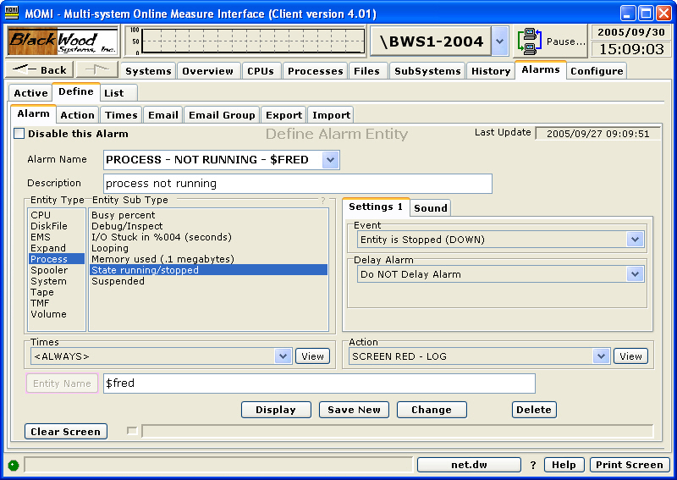Click the MOMI title bar icon
The width and height of the screenshot is (677, 480).
[x=13, y=13]
